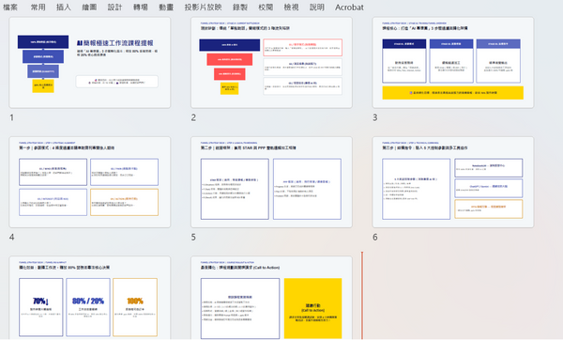Open the 轉場 (Transitions) ribbon tab
This screenshot has width=563, height=340.
point(141,8)
